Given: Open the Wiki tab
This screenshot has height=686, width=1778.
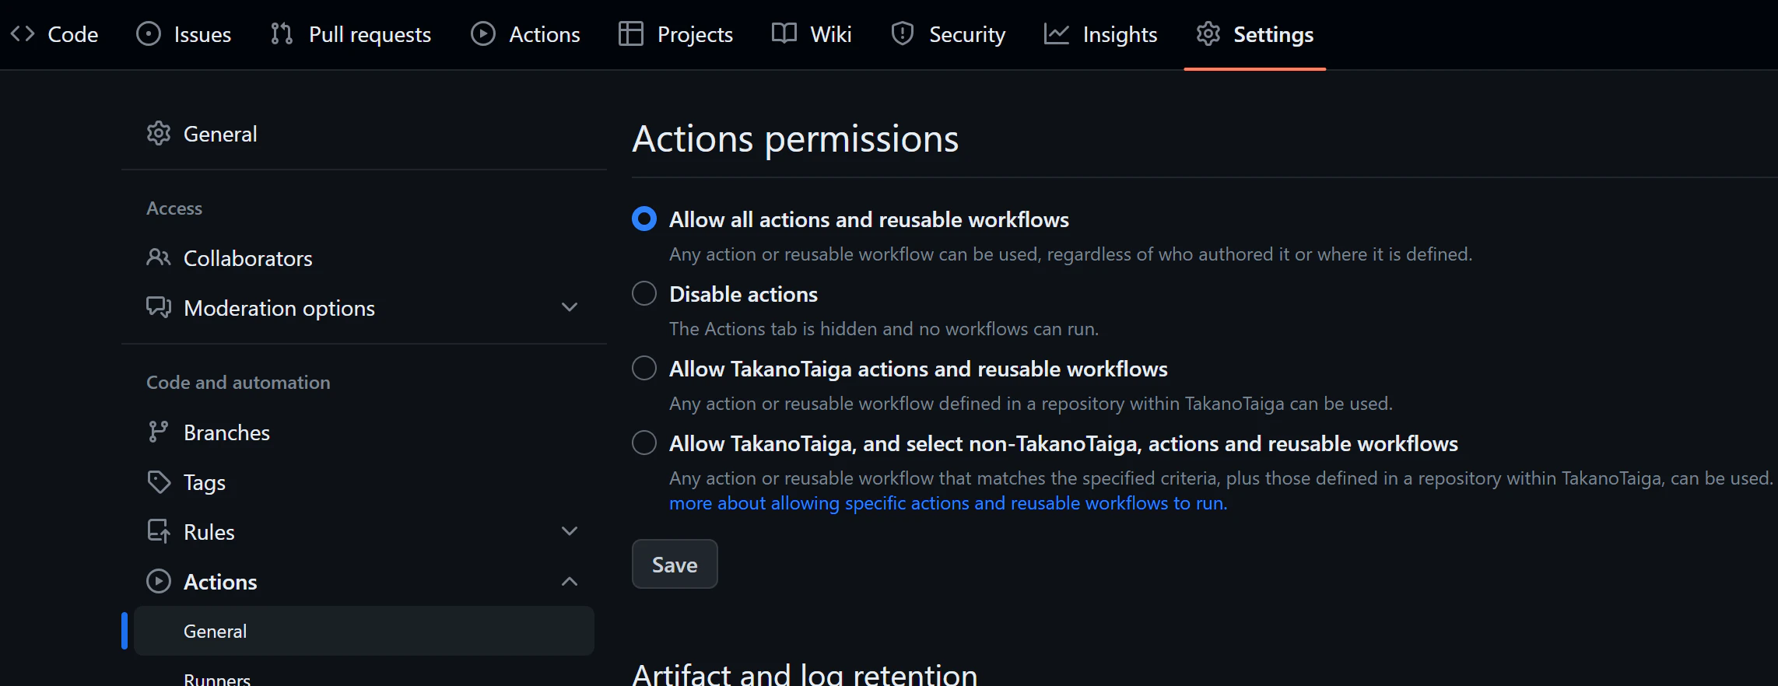Looking at the screenshot, I should [x=812, y=34].
